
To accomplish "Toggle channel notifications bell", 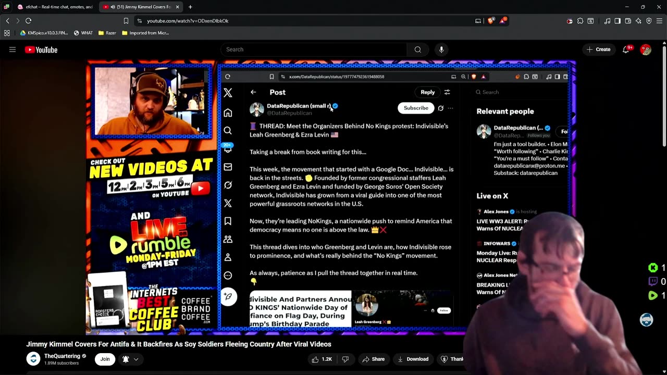I will (x=126, y=359).
